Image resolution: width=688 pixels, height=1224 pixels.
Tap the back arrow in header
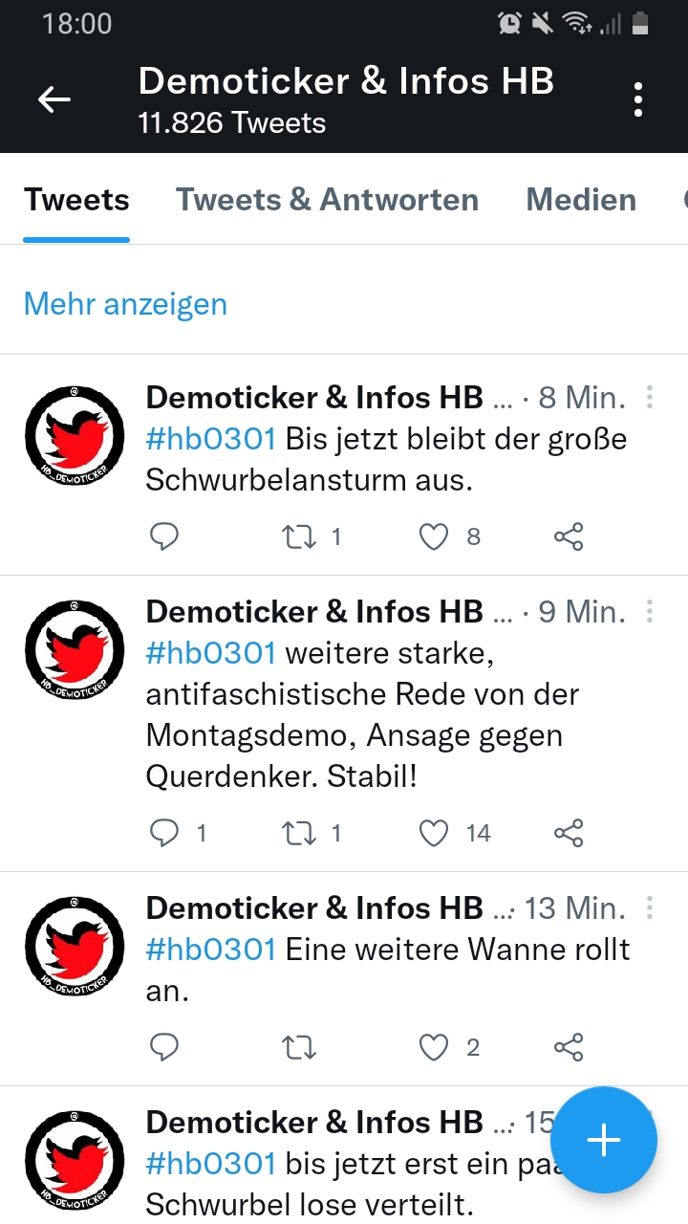tap(54, 99)
